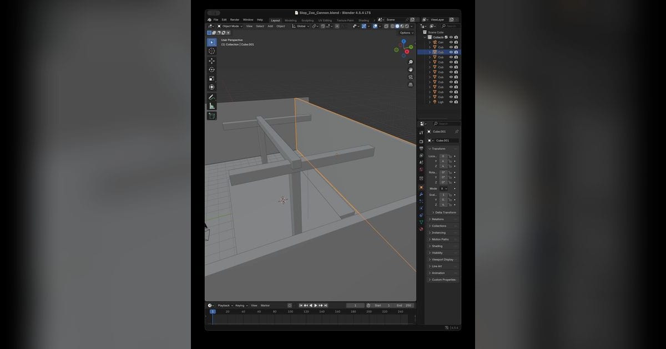Click the Start frame field
This screenshot has height=349, width=666.
pos(382,305)
